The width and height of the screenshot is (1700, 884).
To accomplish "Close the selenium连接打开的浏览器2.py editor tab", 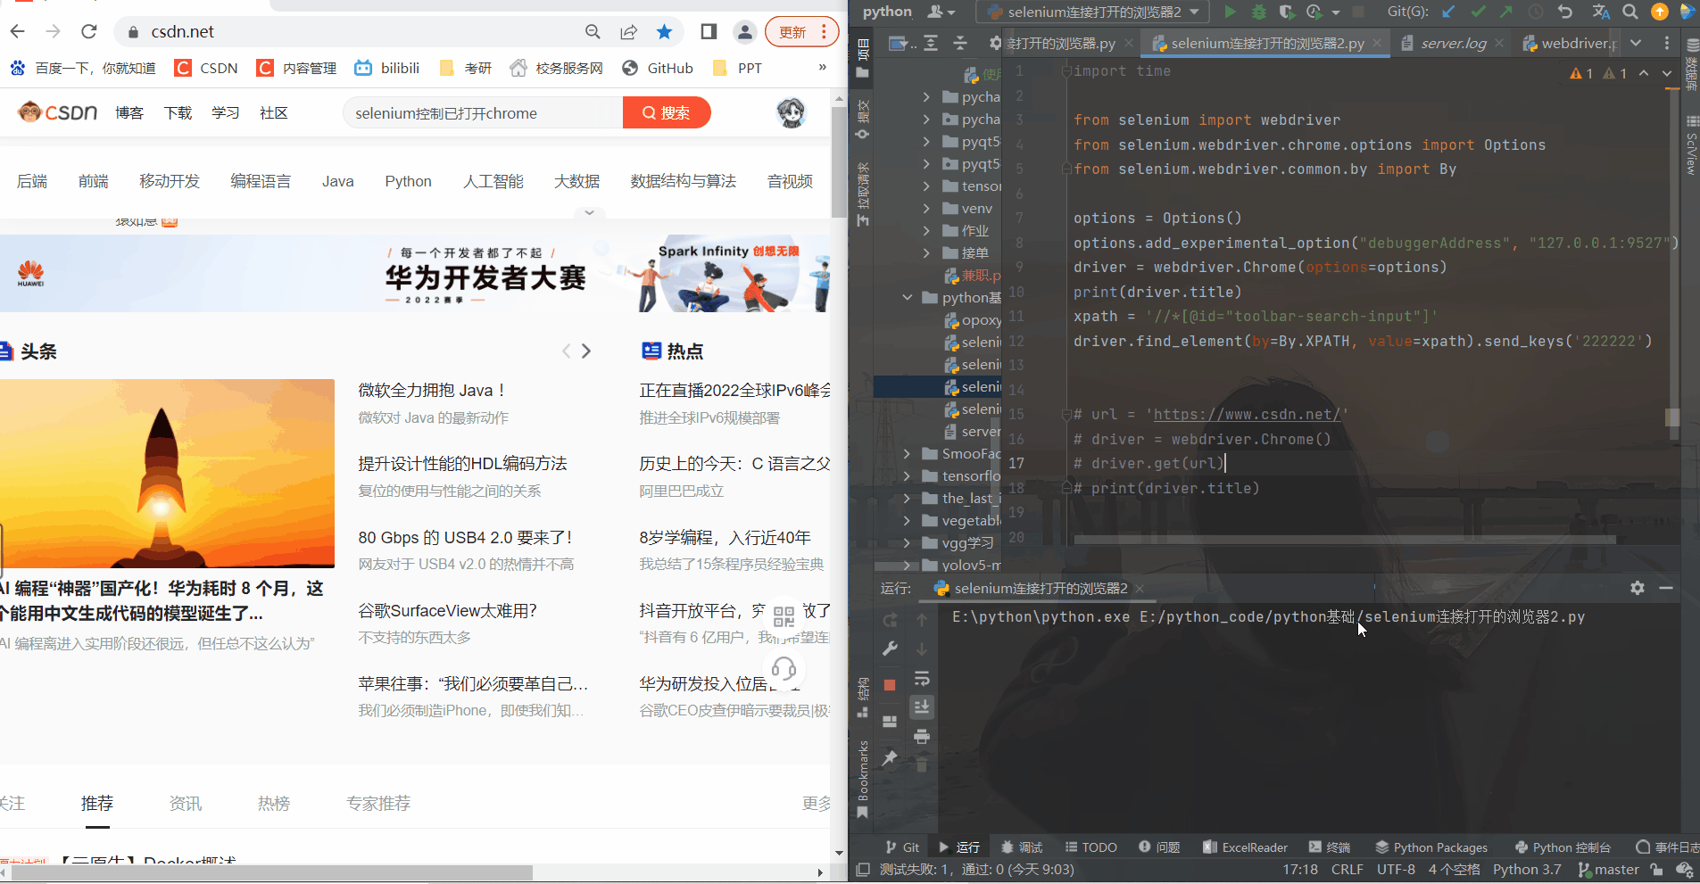I will pos(1377,43).
